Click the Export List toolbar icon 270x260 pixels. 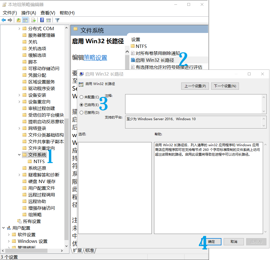pos(34,20)
